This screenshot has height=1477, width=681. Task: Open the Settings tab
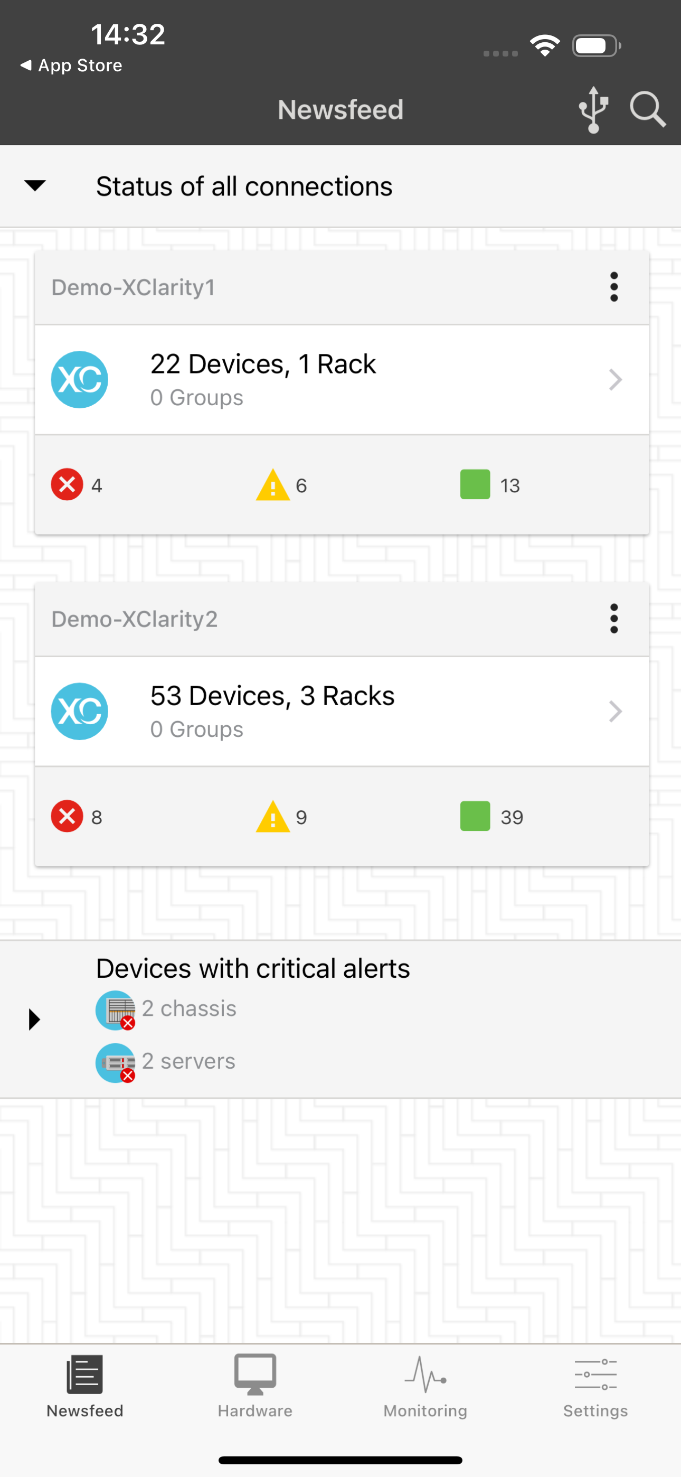point(595,1386)
